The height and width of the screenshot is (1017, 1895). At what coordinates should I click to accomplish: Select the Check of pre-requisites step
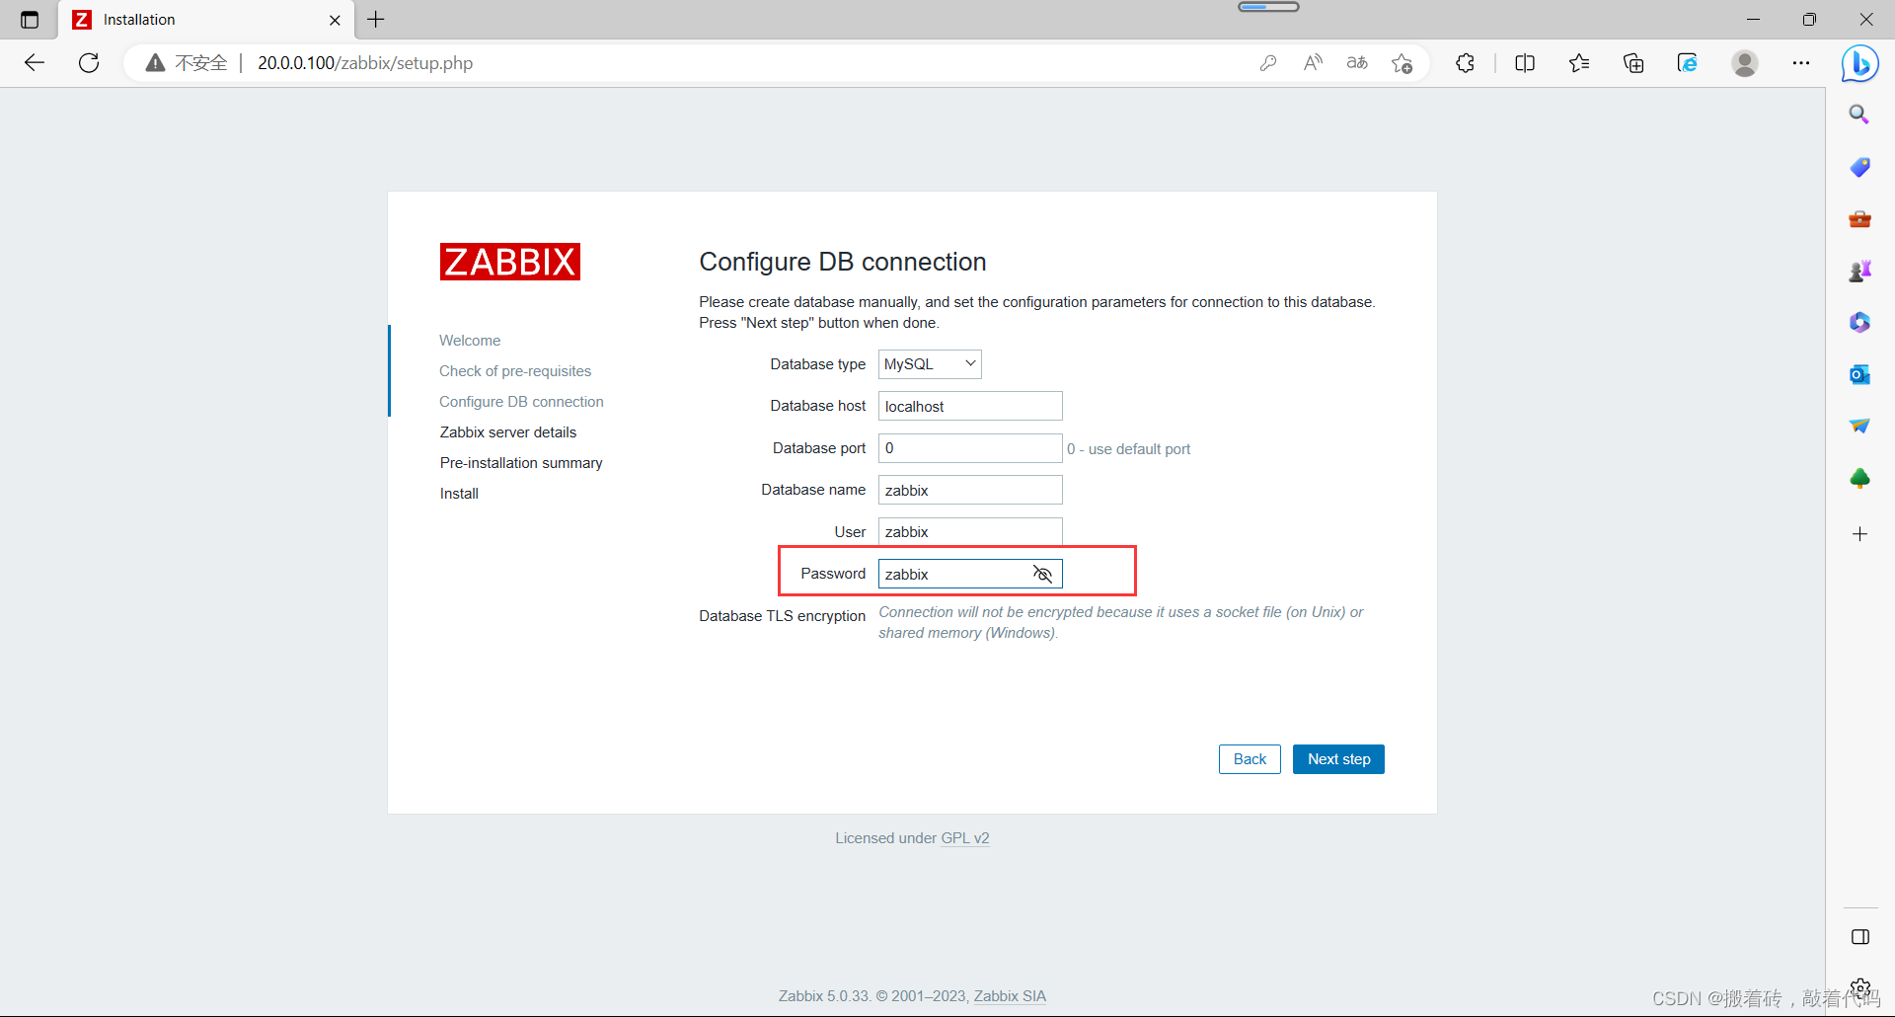[x=515, y=371]
